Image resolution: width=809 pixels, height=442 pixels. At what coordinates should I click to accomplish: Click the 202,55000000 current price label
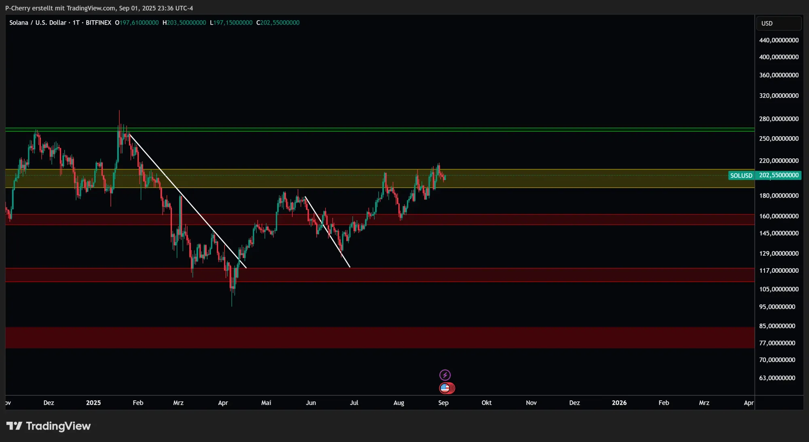[x=779, y=175]
